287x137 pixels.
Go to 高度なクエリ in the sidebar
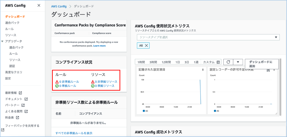[13, 72]
